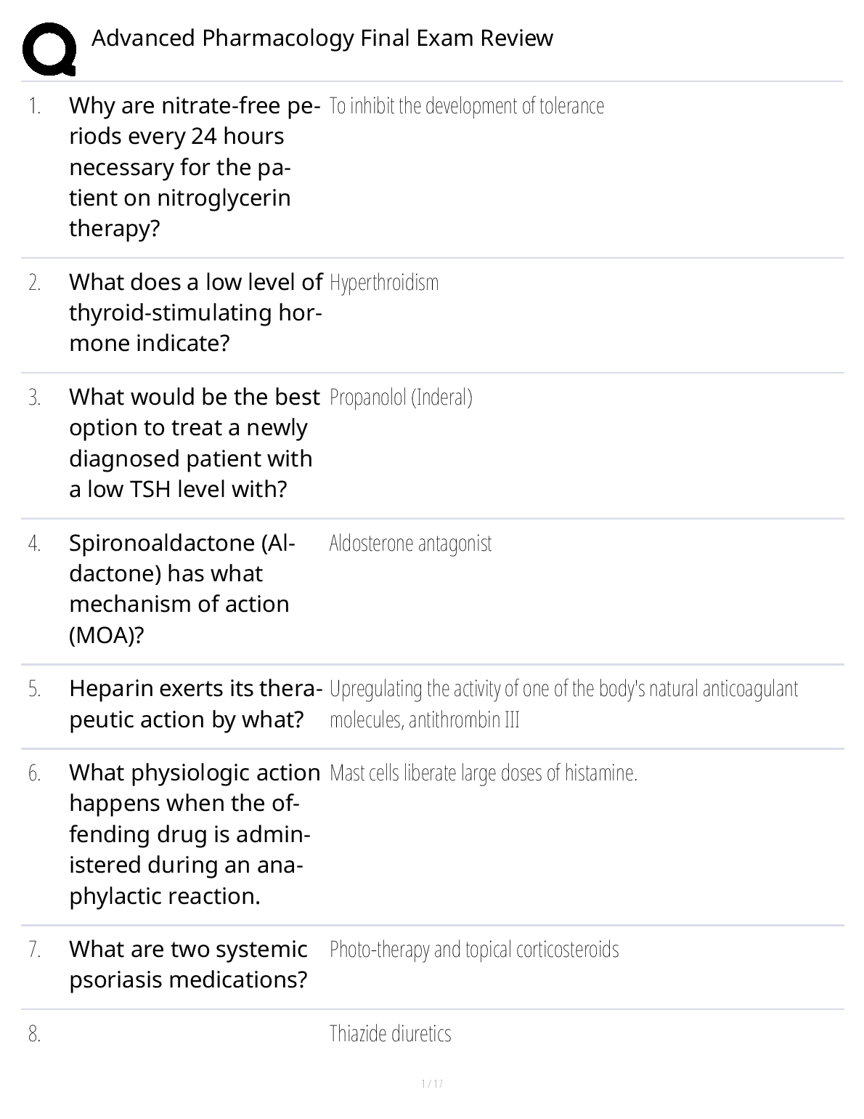864x1119 pixels.
Task: Select the nitrate-free periods question text
Action: tap(195, 167)
